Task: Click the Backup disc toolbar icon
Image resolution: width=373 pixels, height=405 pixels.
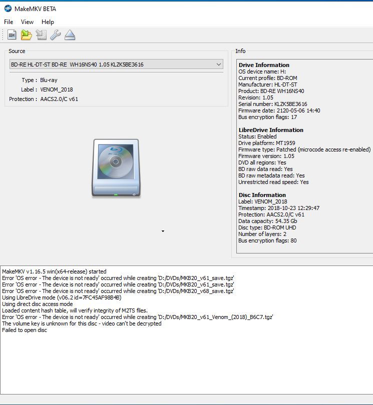Action: point(41,35)
